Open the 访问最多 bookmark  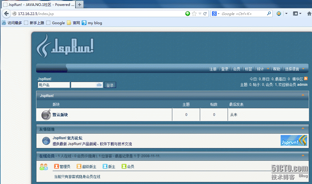point(12,23)
